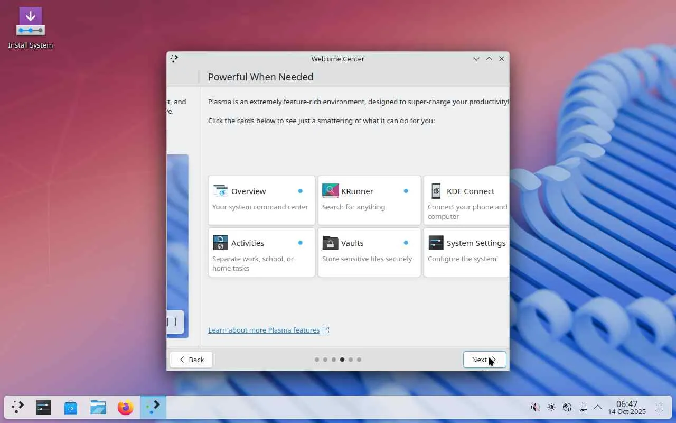Open the Install System desktop icon
Image resolution: width=676 pixels, height=423 pixels.
(x=31, y=29)
